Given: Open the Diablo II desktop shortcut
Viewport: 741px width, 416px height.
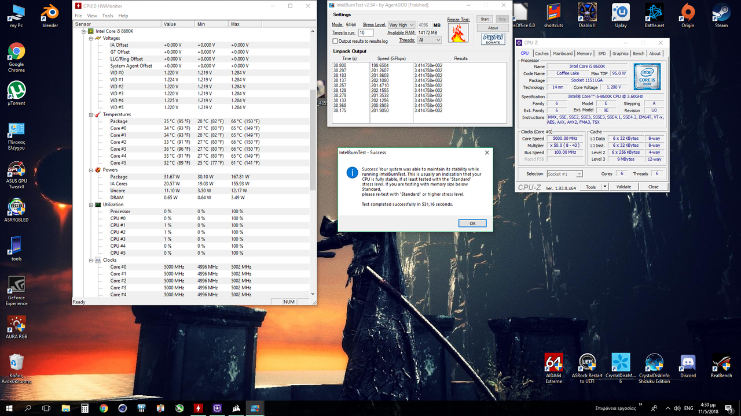Looking at the screenshot, I should [587, 14].
